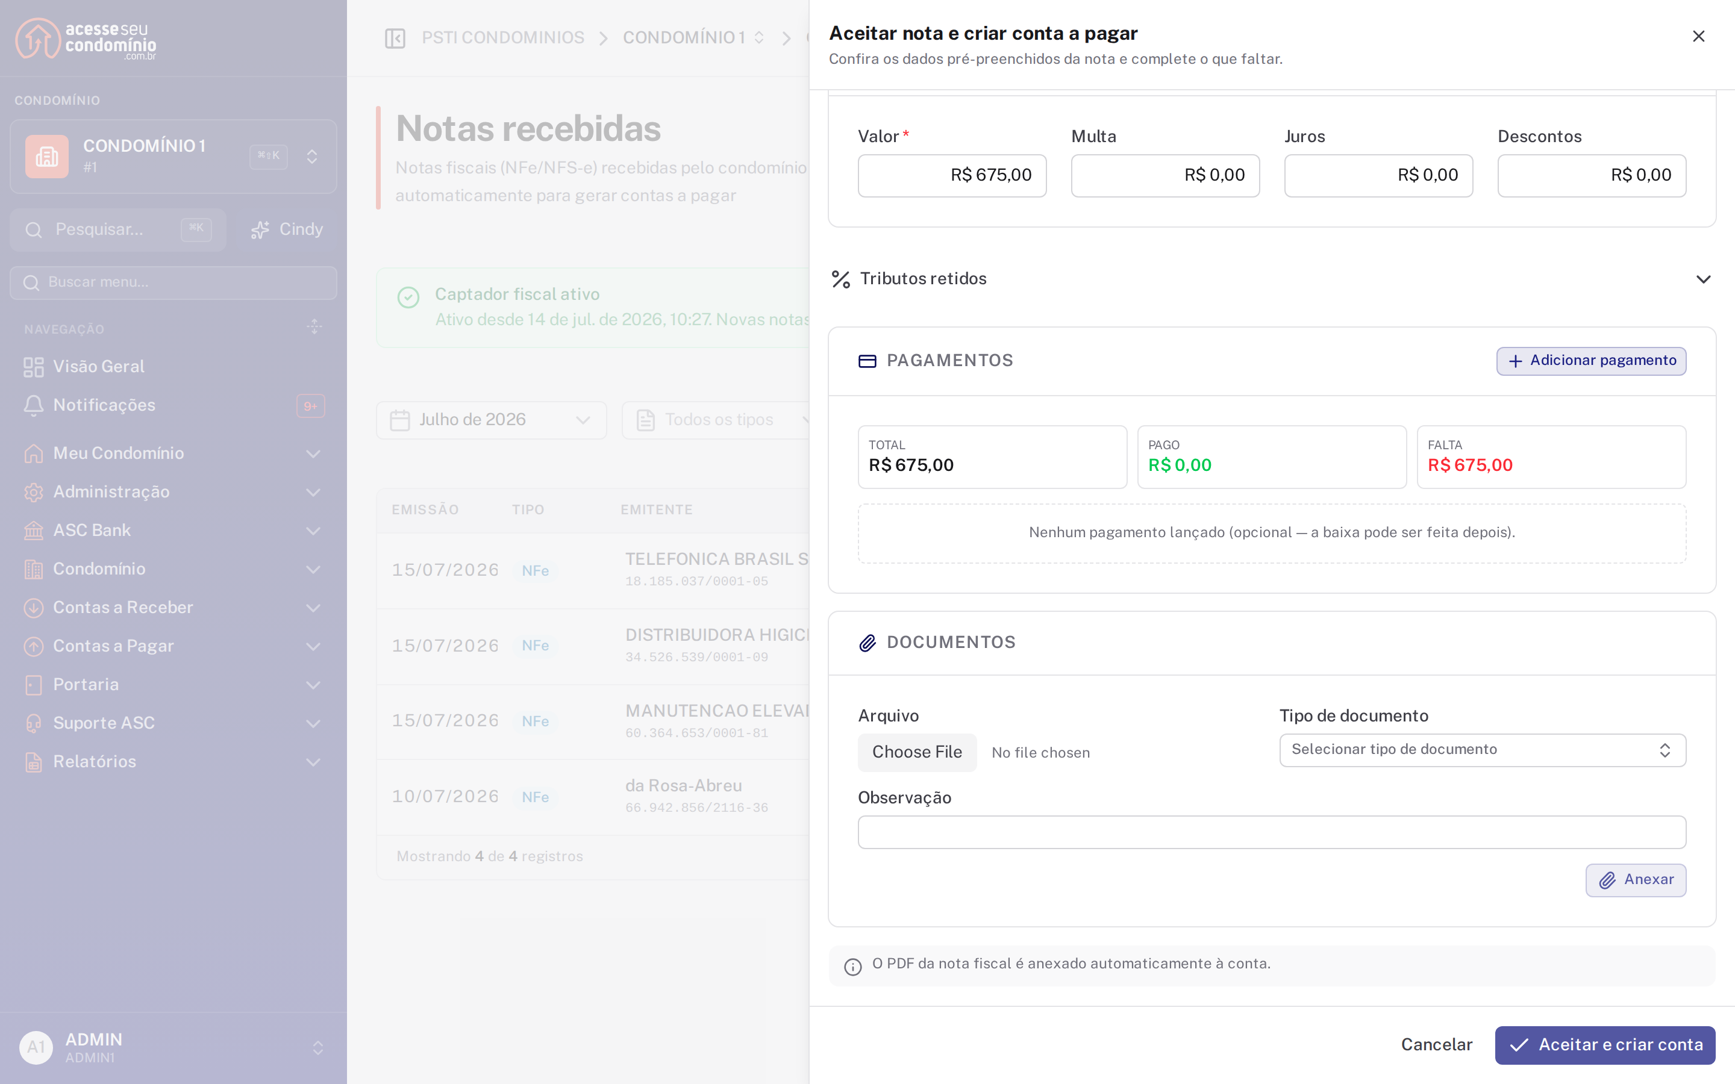Click Aceitar e criar conta button

(1605, 1045)
